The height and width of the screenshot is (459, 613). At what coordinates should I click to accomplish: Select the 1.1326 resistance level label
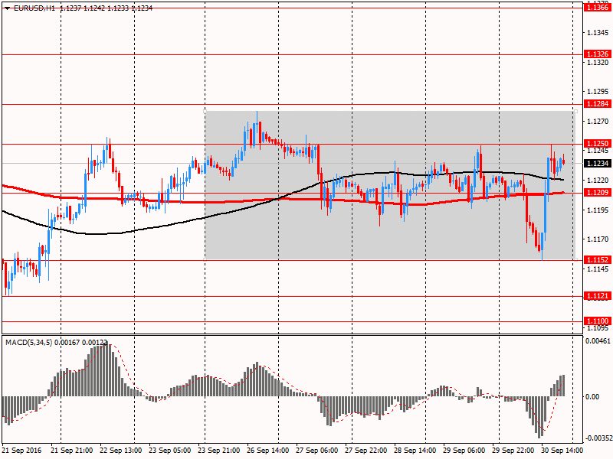coord(597,54)
